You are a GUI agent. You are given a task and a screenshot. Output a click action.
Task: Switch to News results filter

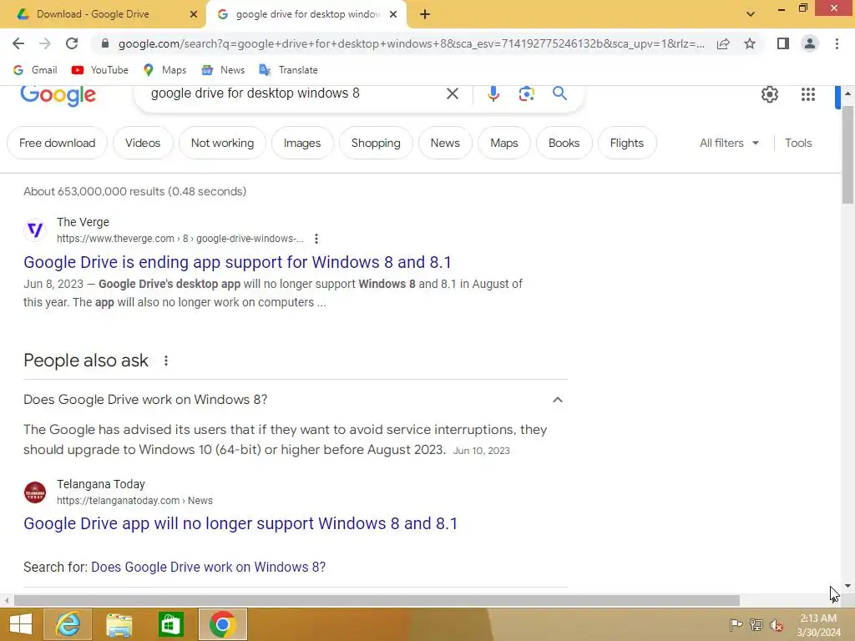(445, 143)
